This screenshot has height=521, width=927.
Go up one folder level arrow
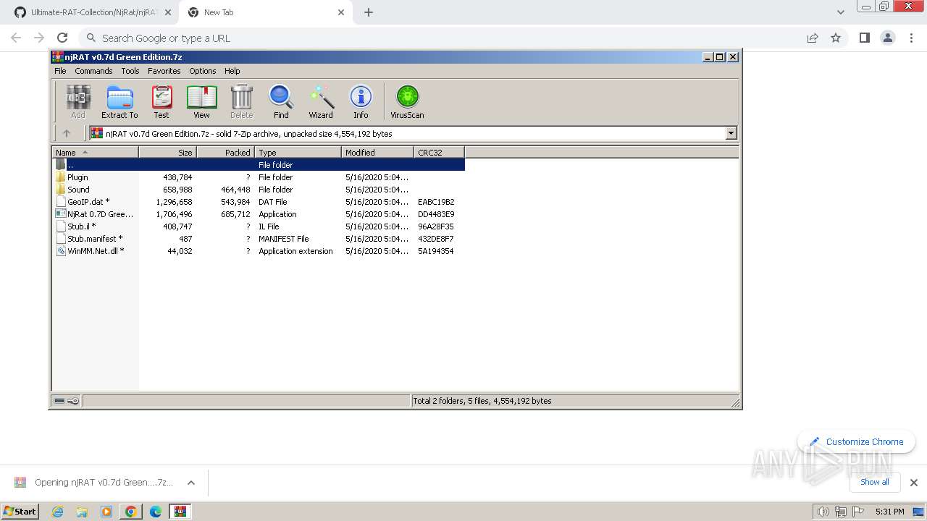click(67, 133)
